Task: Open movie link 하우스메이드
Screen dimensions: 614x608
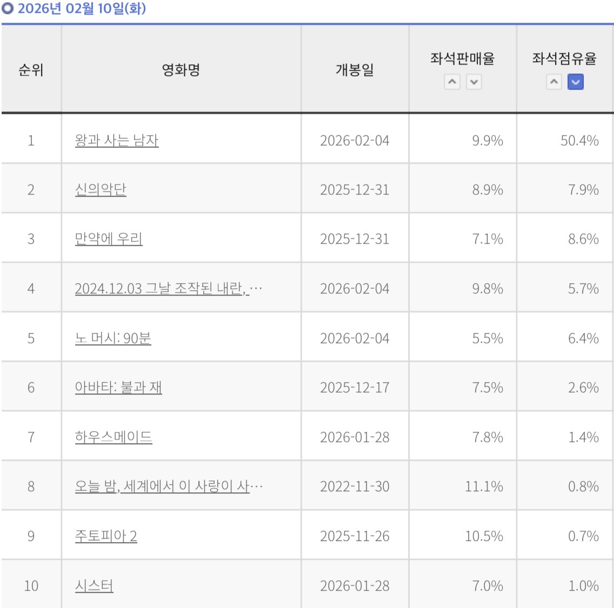Action: tap(114, 437)
